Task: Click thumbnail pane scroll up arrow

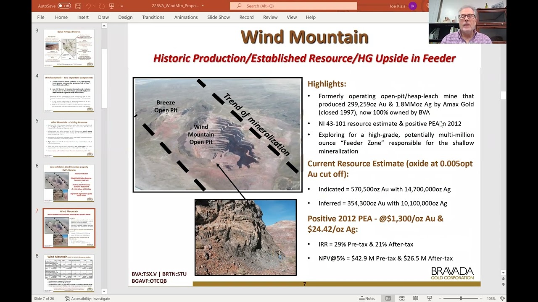Action: [x=104, y=26]
